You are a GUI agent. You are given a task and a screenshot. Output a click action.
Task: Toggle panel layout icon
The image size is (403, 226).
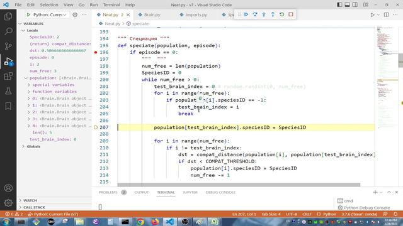347,4
